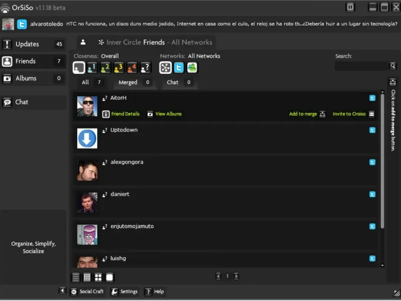Select alexgongora avatar thumbnail
The height and width of the screenshot is (301, 401).
87,171
